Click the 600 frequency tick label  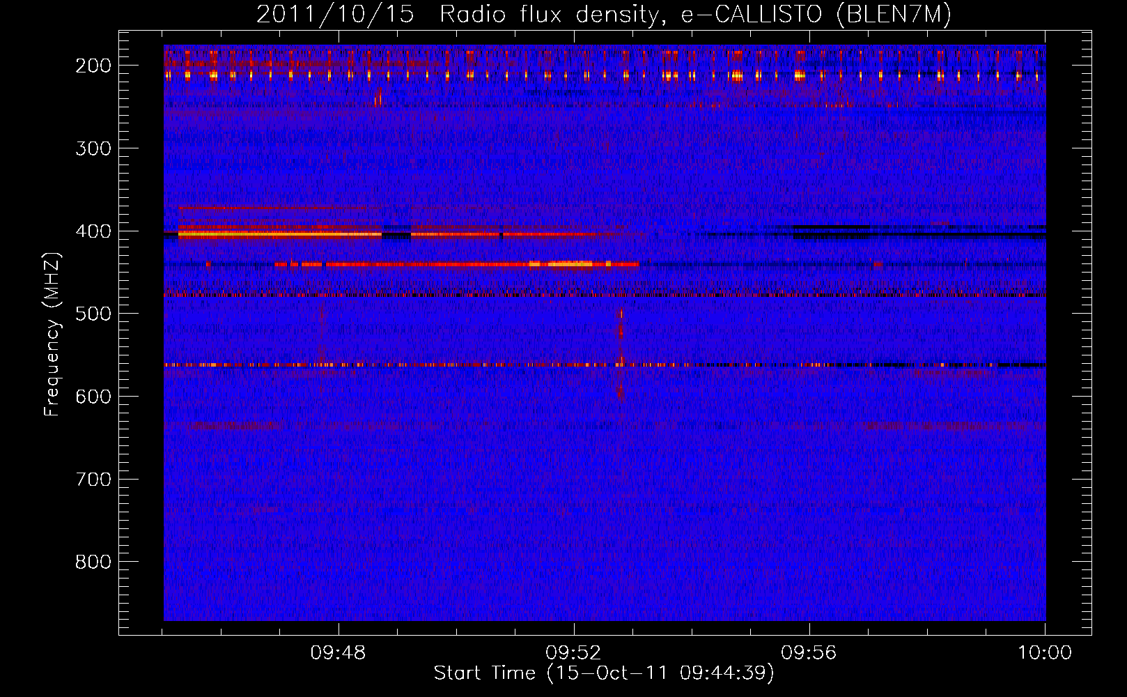tap(93, 397)
